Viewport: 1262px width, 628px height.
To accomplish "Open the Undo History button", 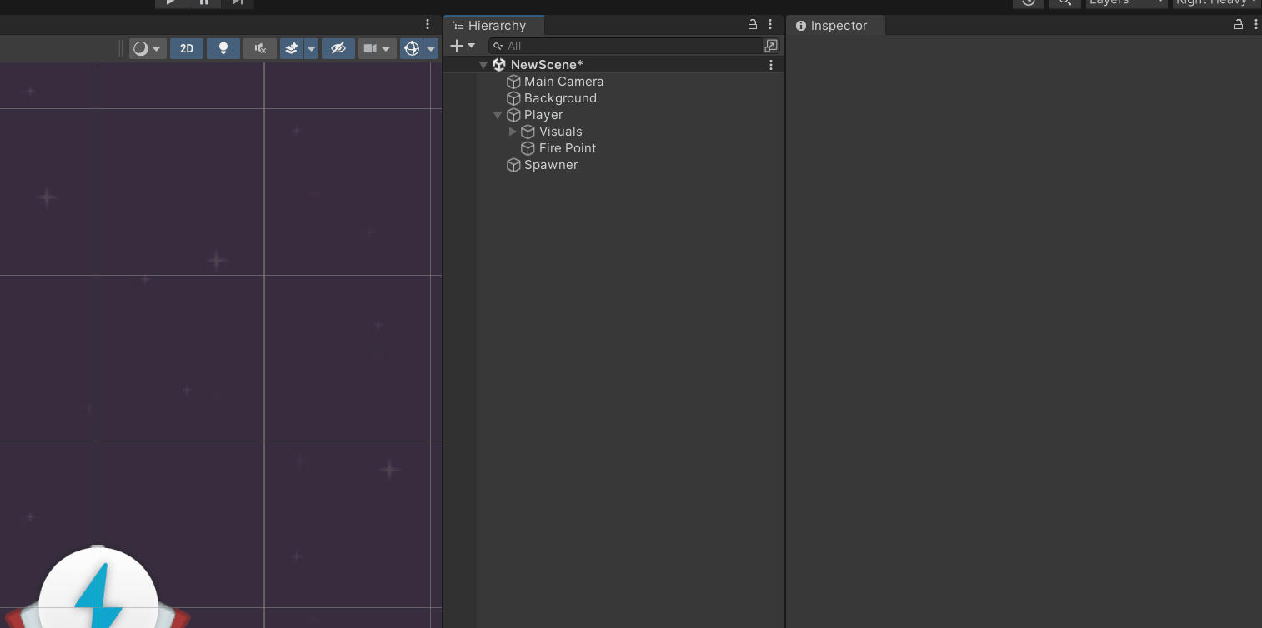I will [1029, 3].
